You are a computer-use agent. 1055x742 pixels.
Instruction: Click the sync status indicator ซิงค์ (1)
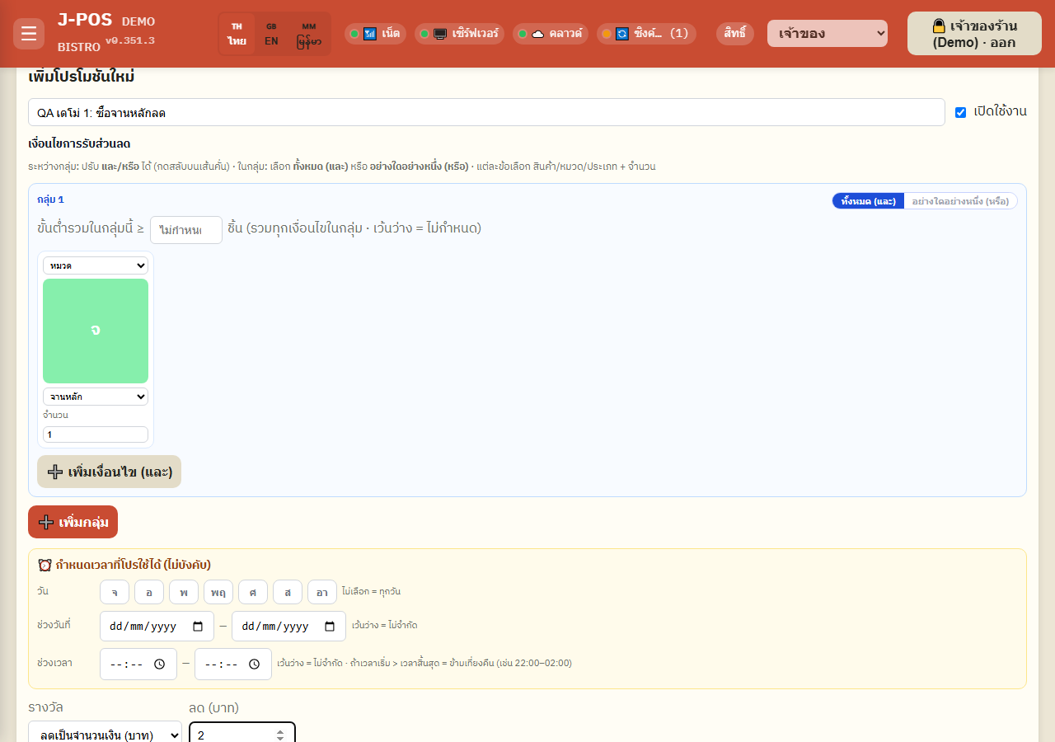pos(646,34)
